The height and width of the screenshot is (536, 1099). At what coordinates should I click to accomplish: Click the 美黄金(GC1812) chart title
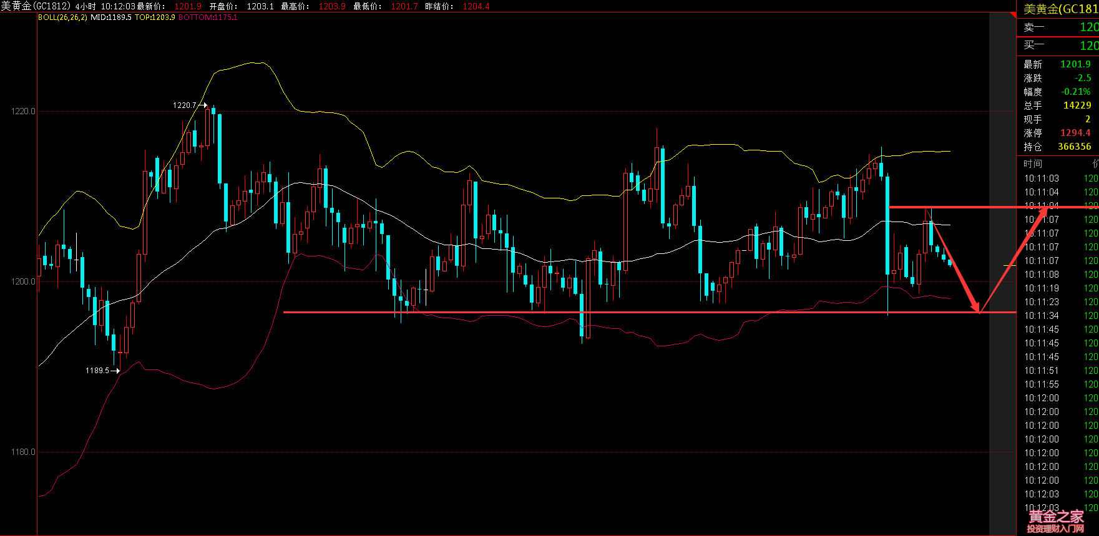(x=36, y=6)
